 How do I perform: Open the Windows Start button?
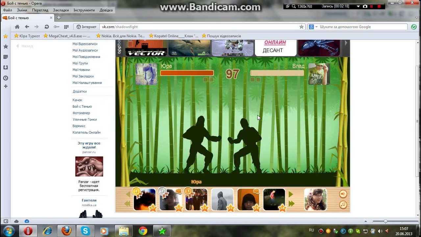(8, 231)
